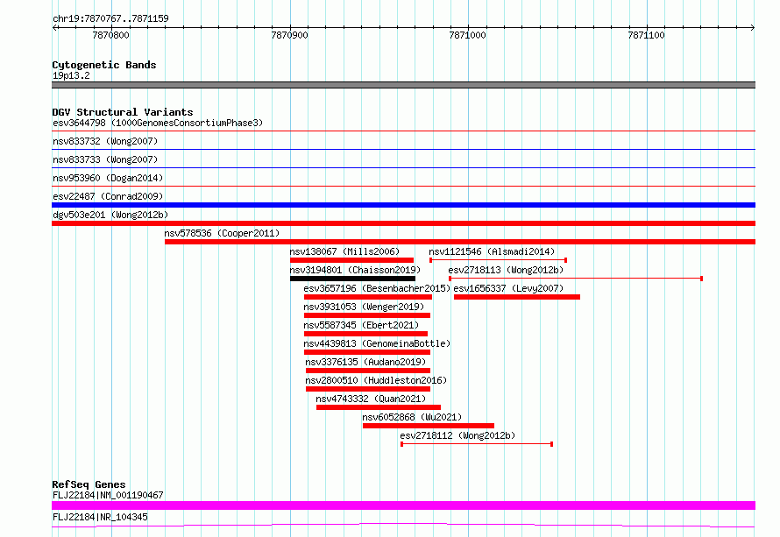The height and width of the screenshot is (537, 780).
Task: Select the nsv833732 (Wong2007) variant label
Action: [105, 141]
